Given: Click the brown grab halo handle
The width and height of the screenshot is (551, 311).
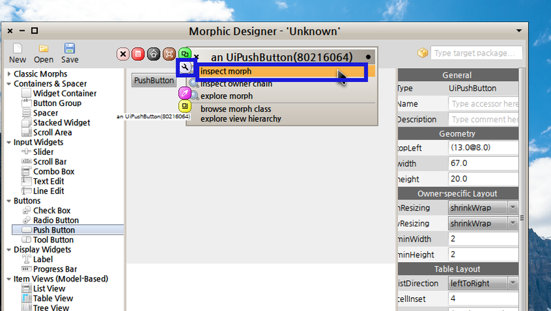Looking at the screenshot, I should click(169, 54).
